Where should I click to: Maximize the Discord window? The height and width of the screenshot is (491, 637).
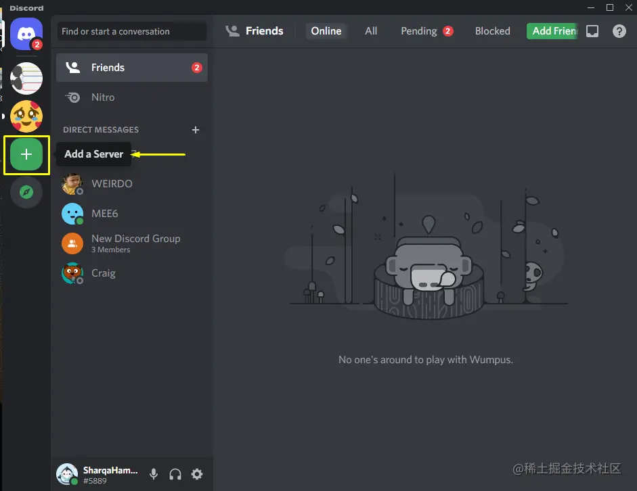610,7
